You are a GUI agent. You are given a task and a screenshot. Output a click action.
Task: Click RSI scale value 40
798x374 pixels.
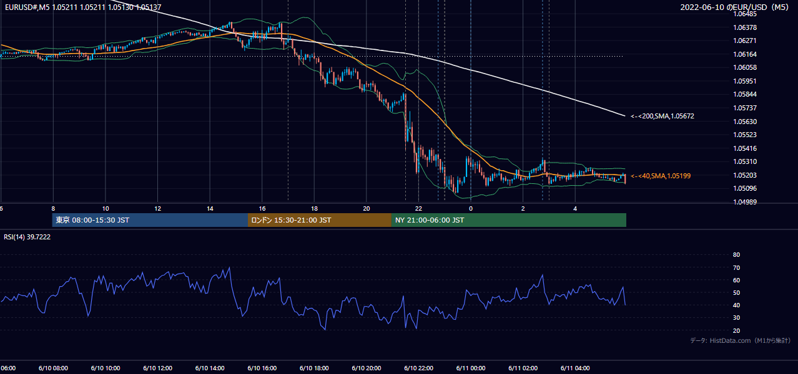point(736,305)
